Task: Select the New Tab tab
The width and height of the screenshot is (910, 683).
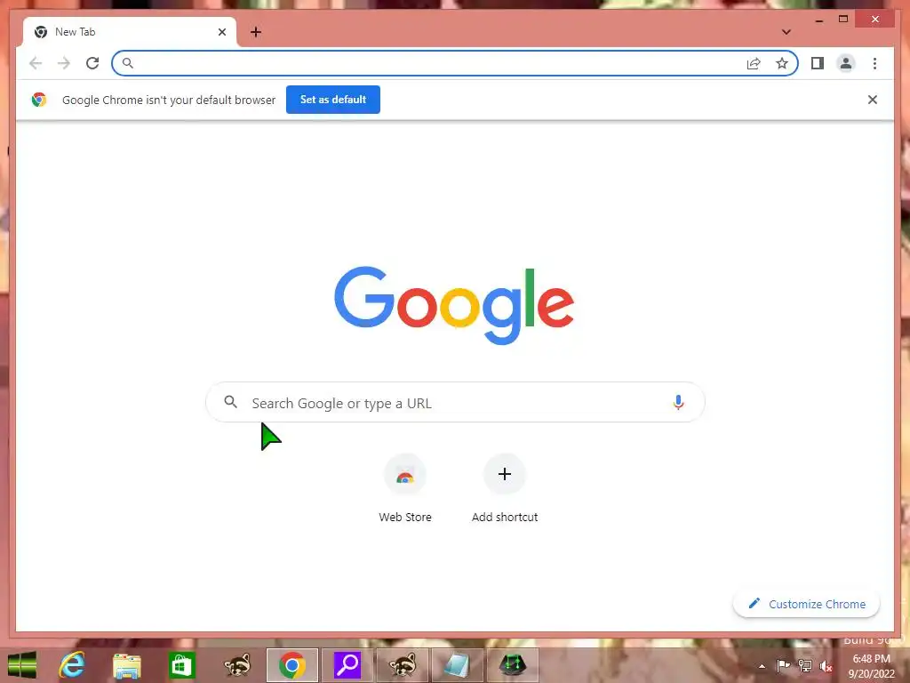Action: (130, 32)
